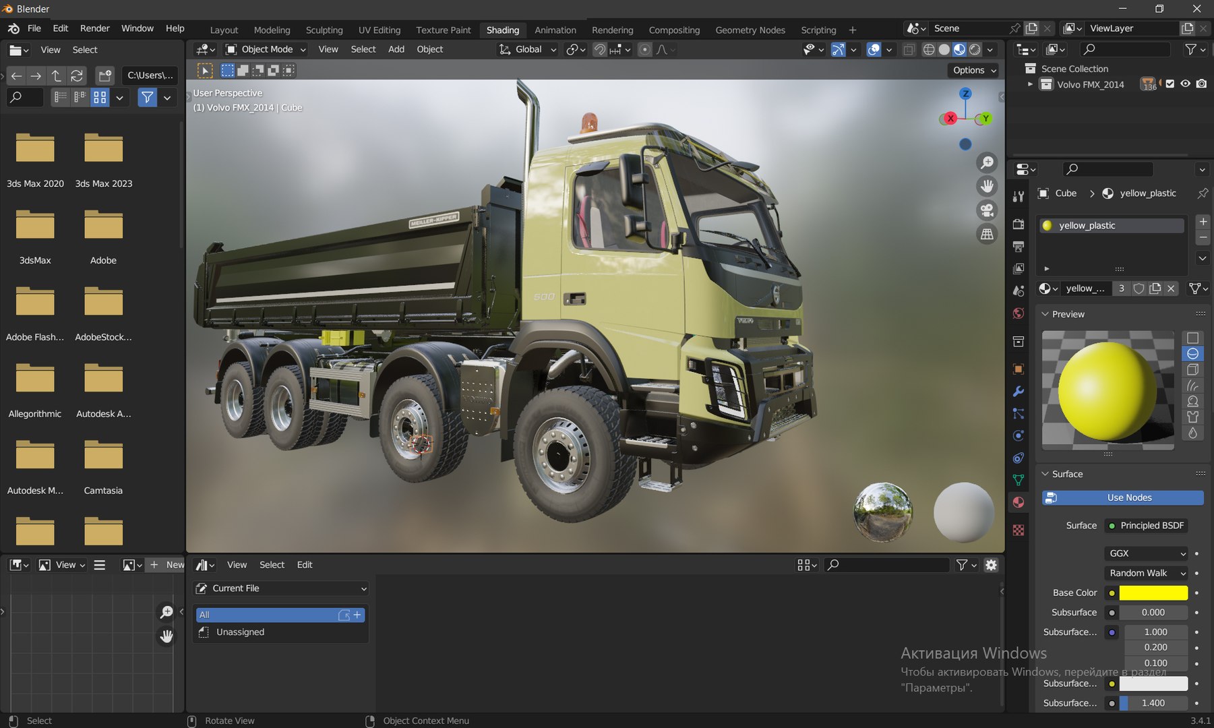The width and height of the screenshot is (1214, 728).
Task: Select fluid preview shape in material Preview
Action: coord(1192,433)
